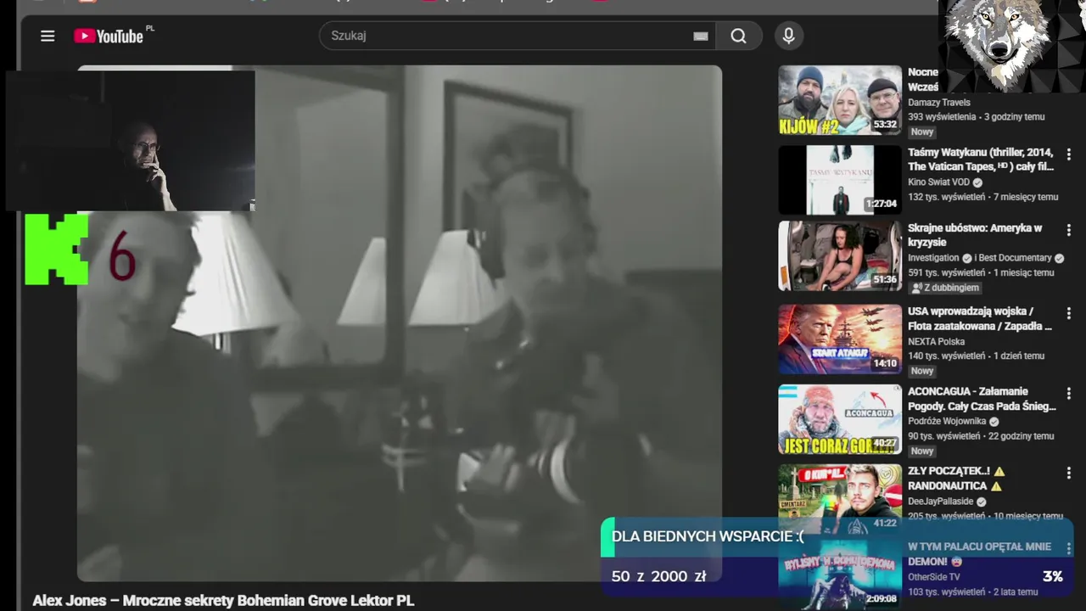Visit the OtherSide TV channel

pyautogui.click(x=934, y=577)
